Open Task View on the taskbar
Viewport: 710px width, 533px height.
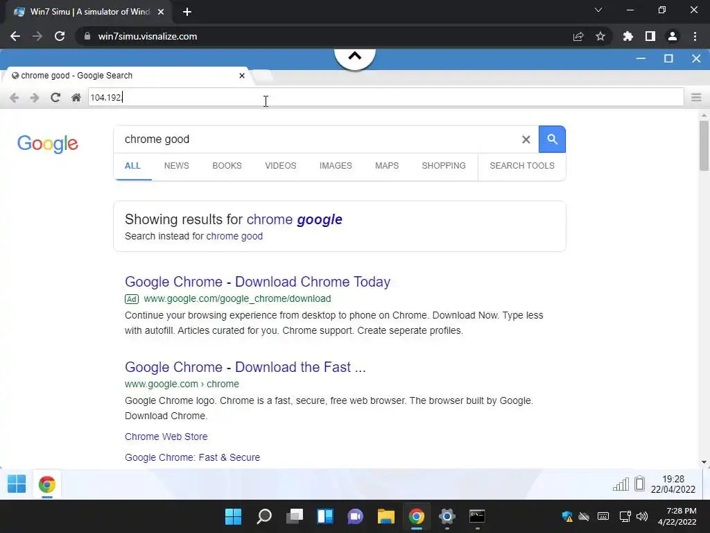tap(294, 516)
